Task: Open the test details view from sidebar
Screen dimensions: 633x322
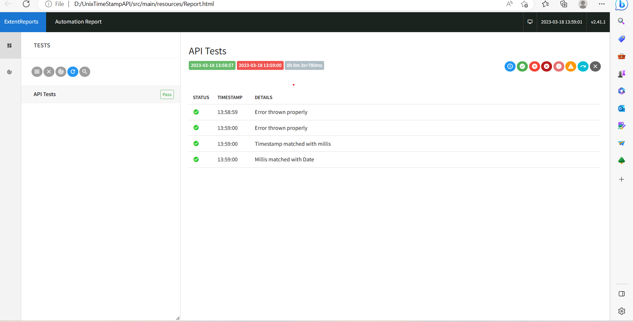Action: pyautogui.click(x=10, y=45)
